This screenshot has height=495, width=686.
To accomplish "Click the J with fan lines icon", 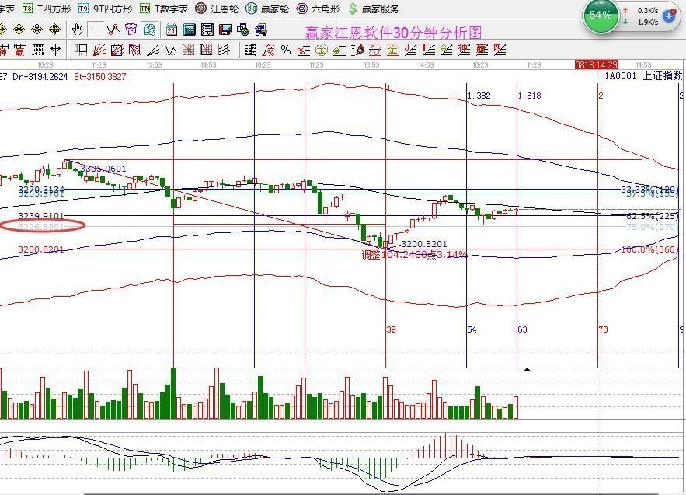I will click(411, 50).
